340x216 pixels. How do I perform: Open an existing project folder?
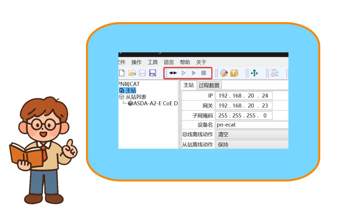tap(132, 73)
